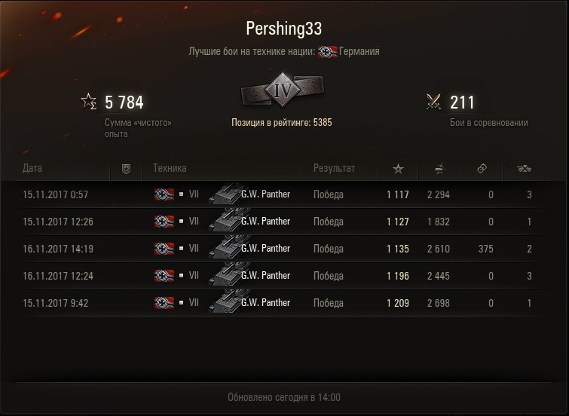This screenshot has width=569, height=416.
Task: Click G.W. Panther name in 15.11.2017 9:42 row
Action: [x=265, y=303]
